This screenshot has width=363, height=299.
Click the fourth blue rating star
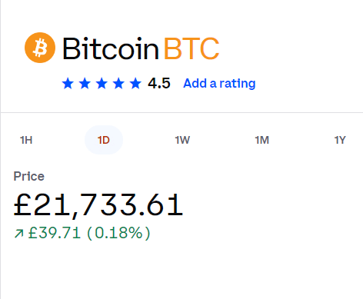(x=118, y=84)
